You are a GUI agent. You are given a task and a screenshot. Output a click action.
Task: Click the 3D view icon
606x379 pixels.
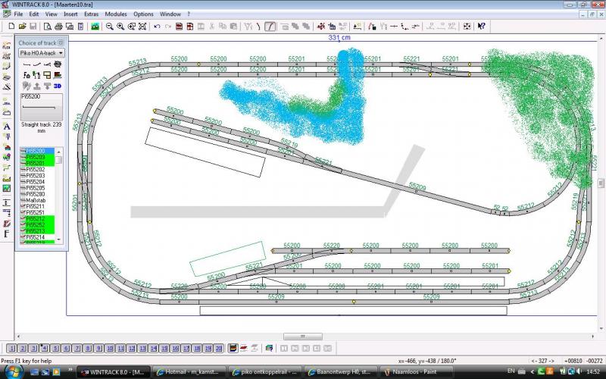58,86
